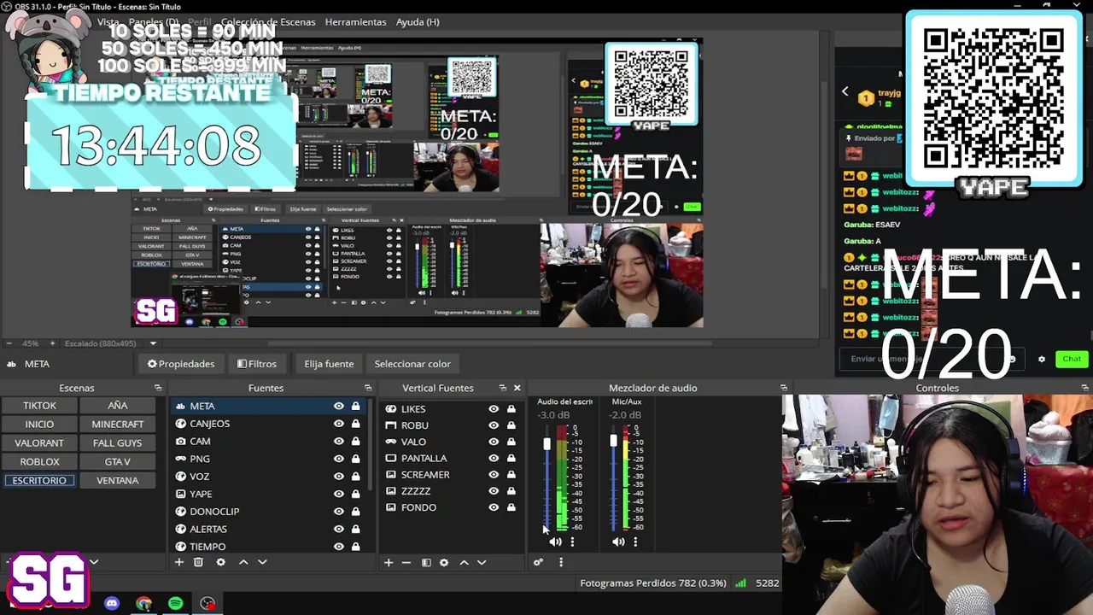Open gear settings in Vertical Fuentes toolbar
The width and height of the screenshot is (1093, 615).
point(444,562)
